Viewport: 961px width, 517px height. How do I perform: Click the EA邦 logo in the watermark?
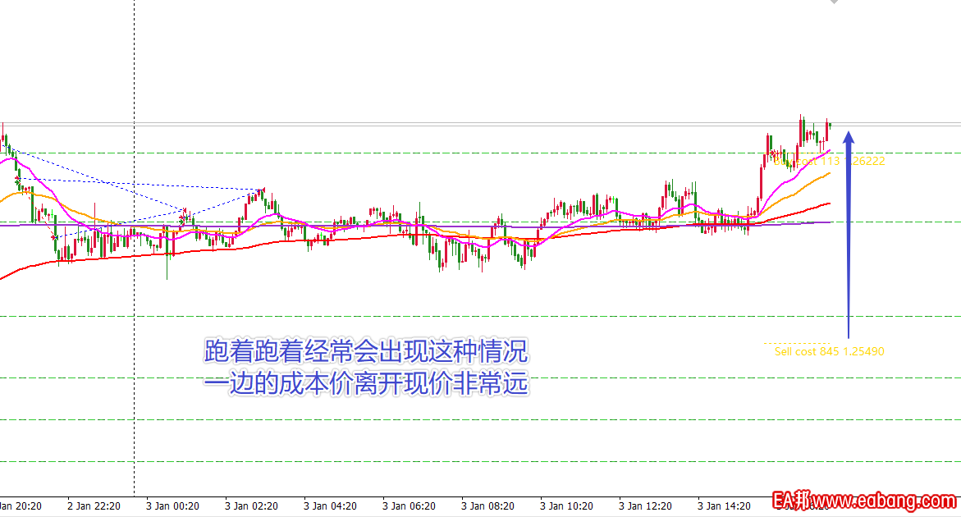(789, 501)
